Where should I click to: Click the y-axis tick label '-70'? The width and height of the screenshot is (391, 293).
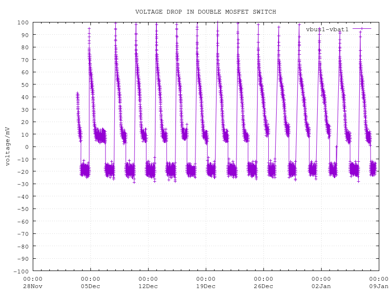coord(23,234)
